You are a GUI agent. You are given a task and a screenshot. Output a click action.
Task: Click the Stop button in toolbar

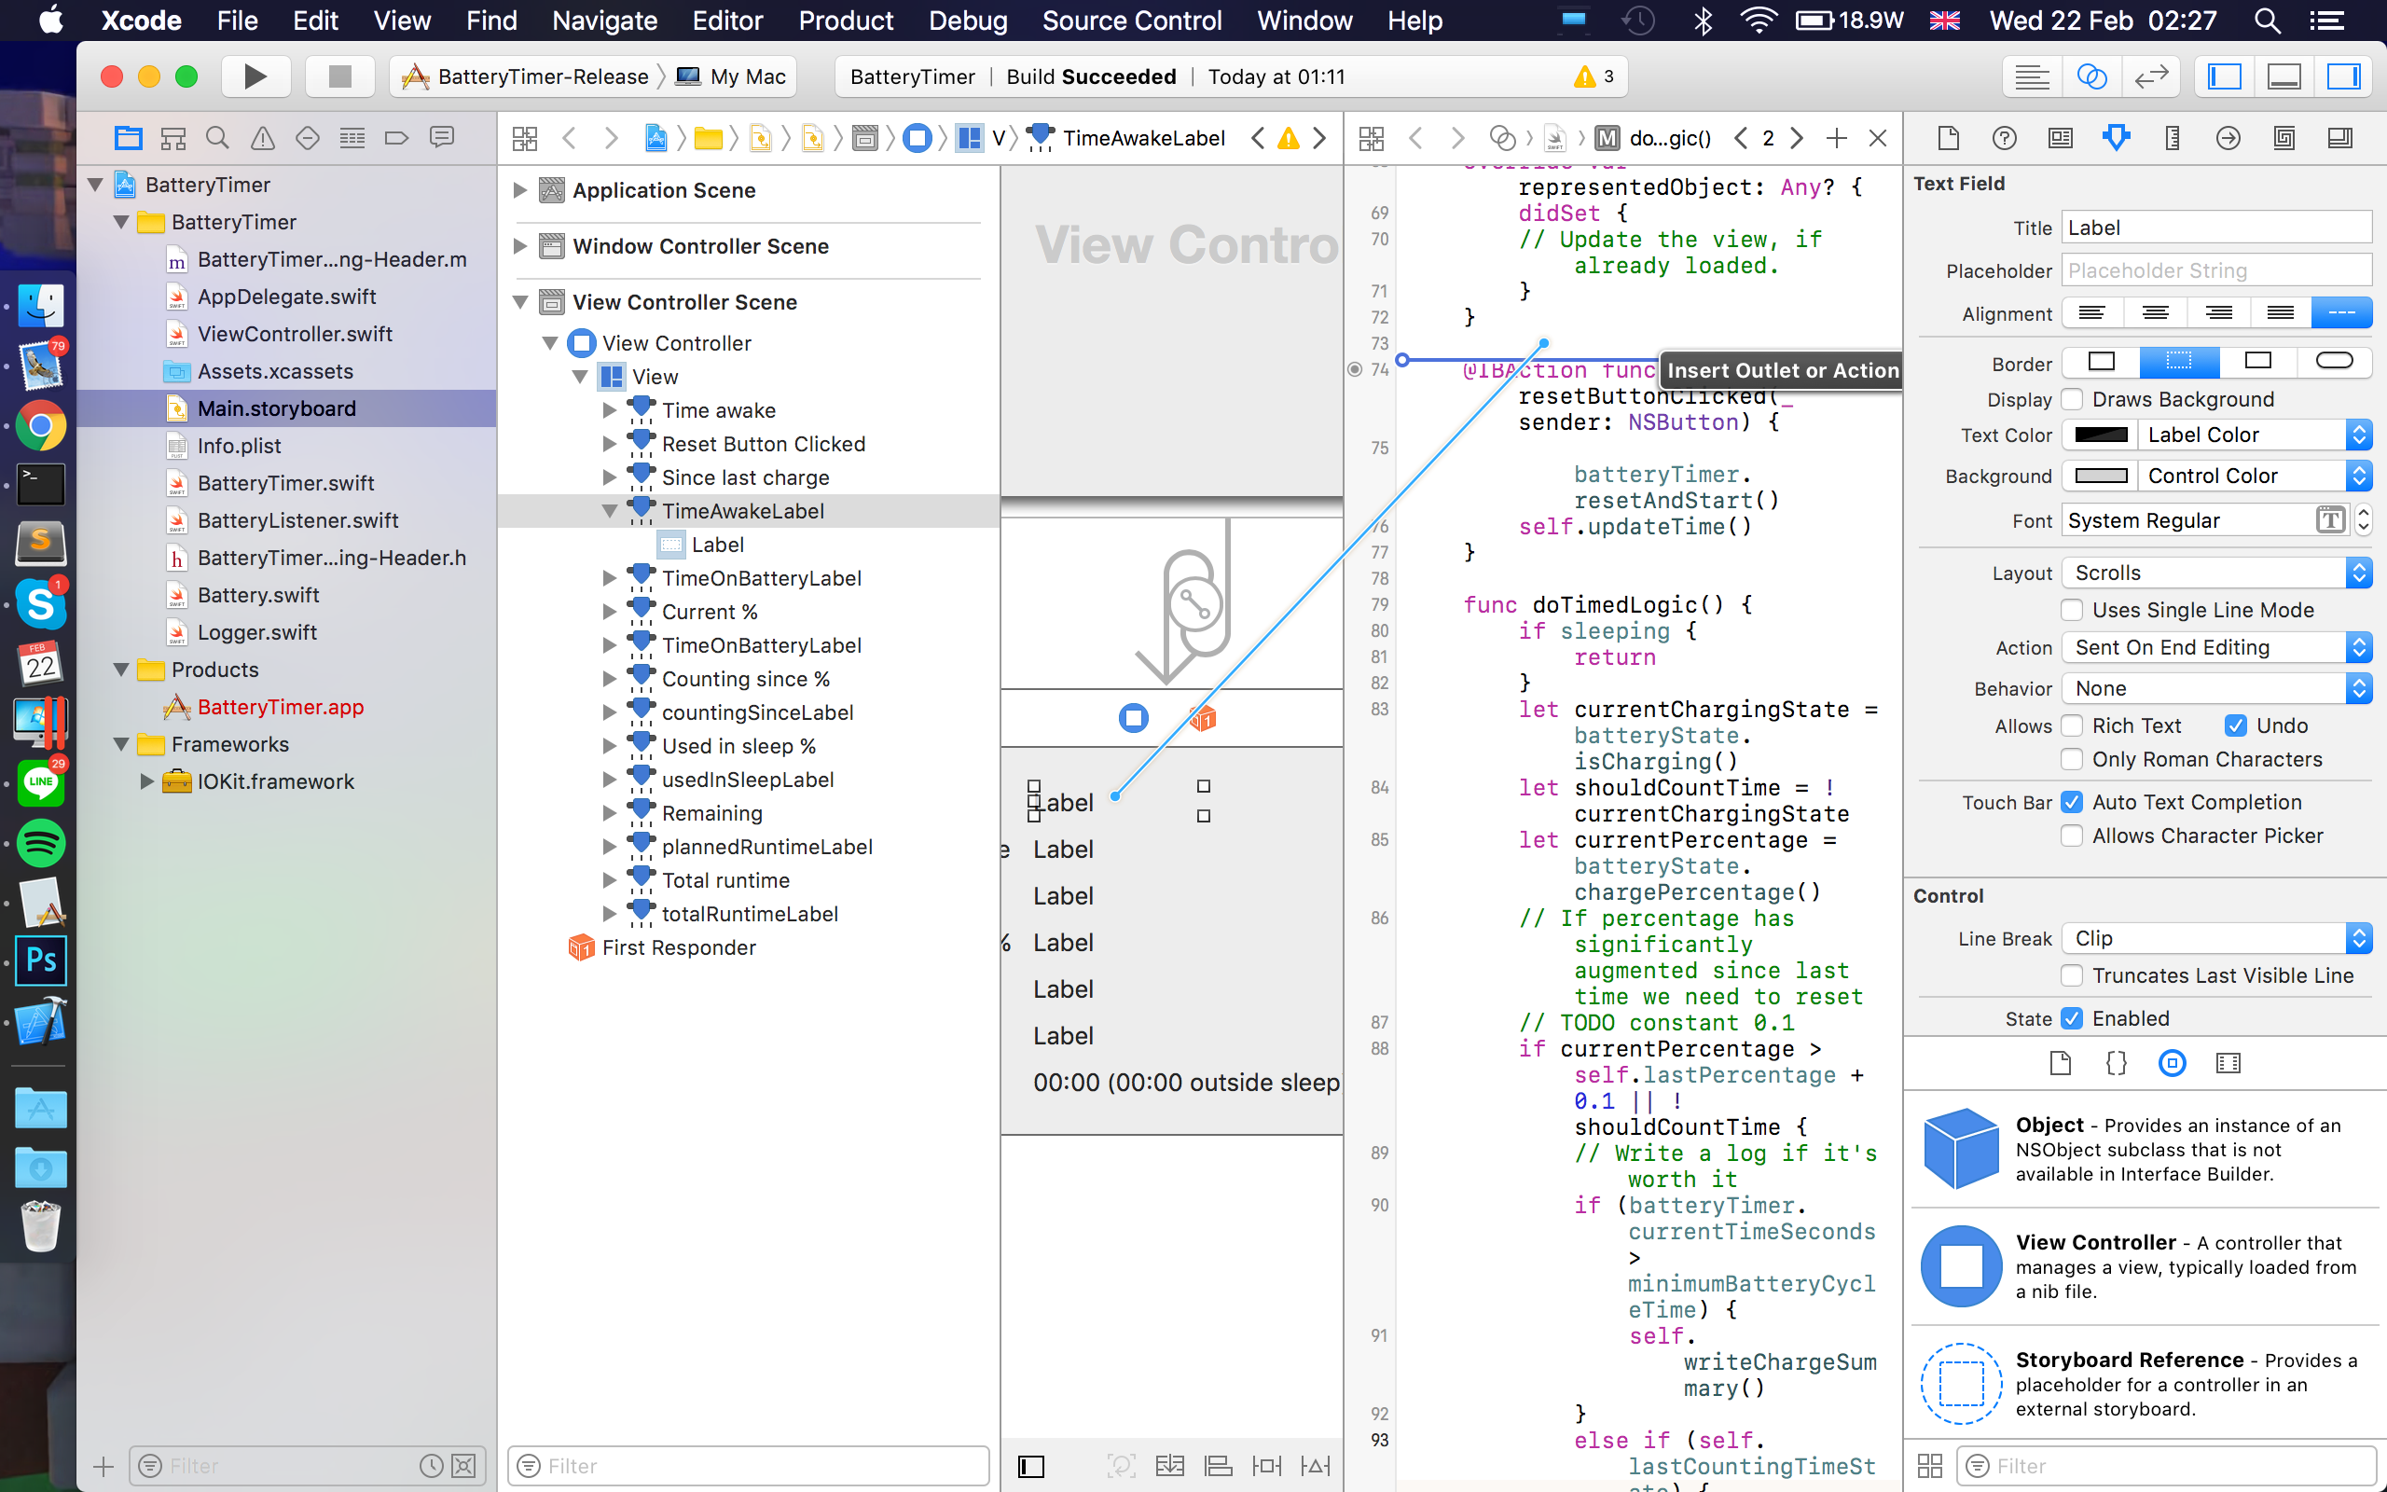pyautogui.click(x=339, y=76)
